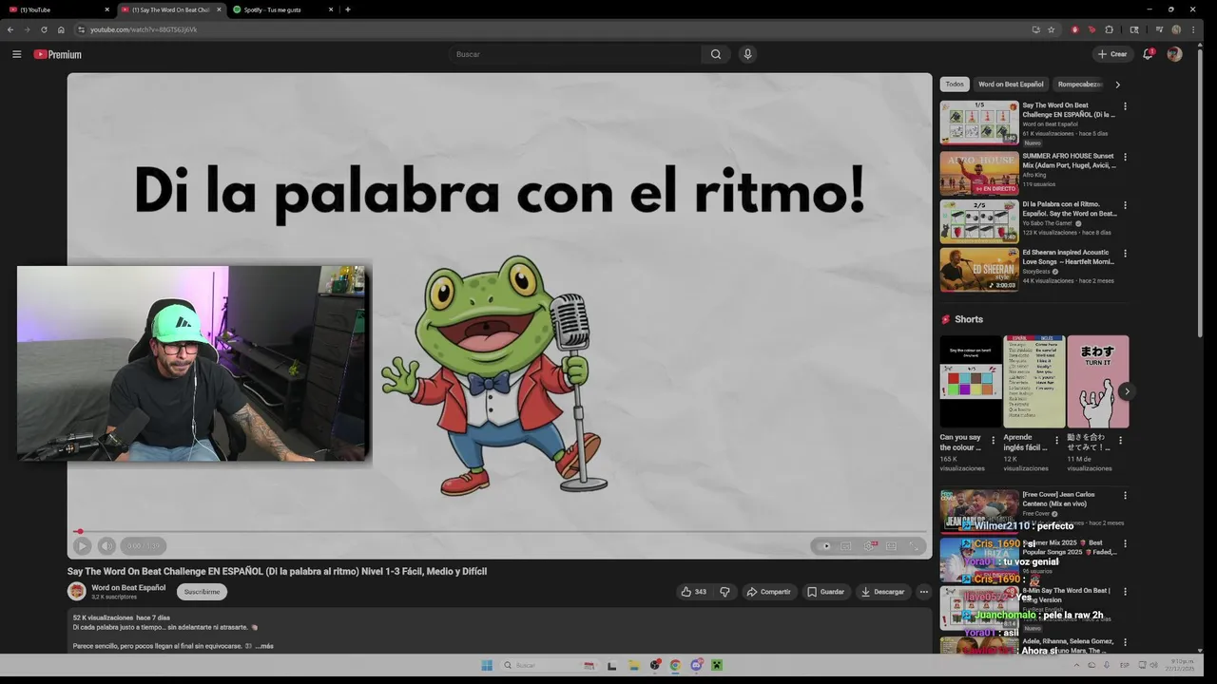
Task: Open Chrome from the taskbar
Action: [x=675, y=665]
